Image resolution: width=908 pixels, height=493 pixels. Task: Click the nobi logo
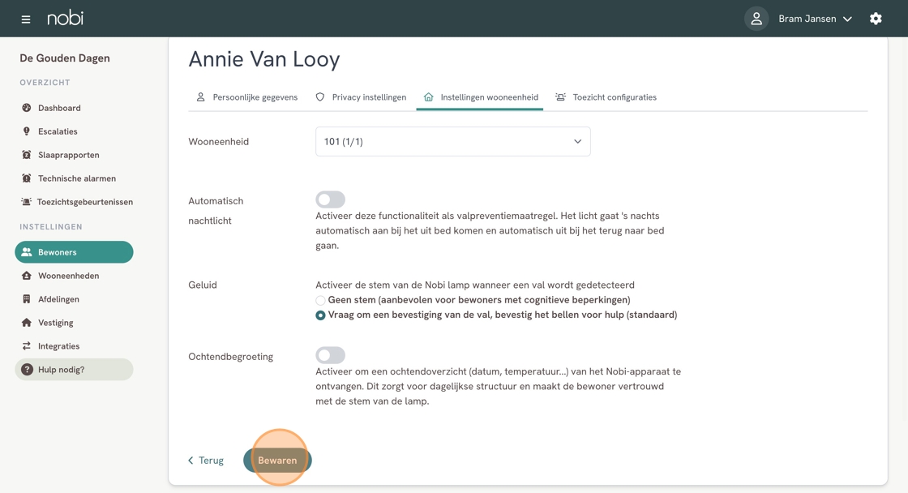pyautogui.click(x=66, y=19)
